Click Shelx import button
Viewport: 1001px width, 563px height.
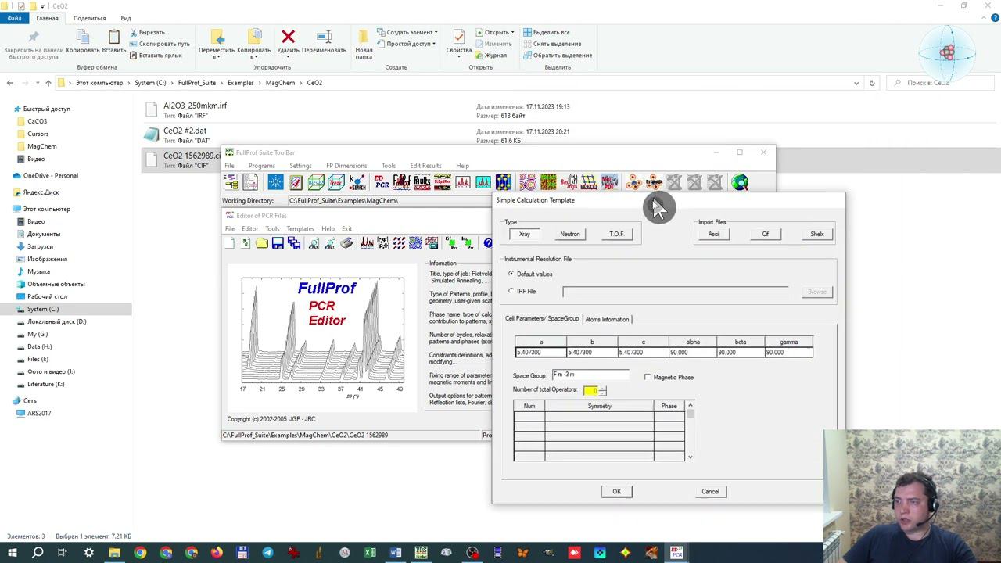[817, 234]
